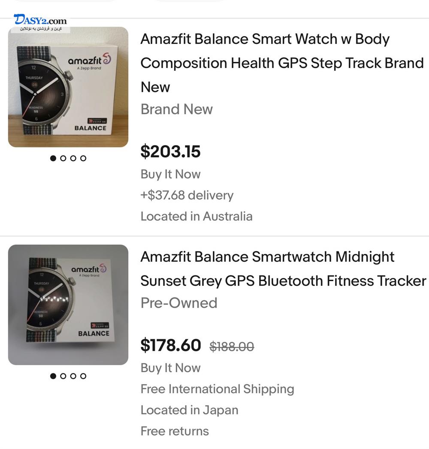Click the crossed-out $188.00 original price
The width and height of the screenshot is (429, 449).
(x=232, y=346)
